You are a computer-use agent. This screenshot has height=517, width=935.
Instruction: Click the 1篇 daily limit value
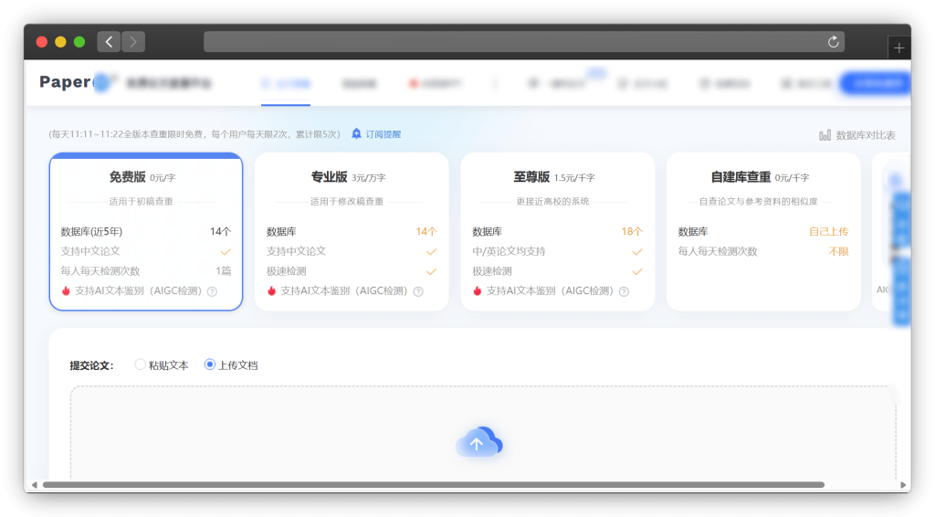click(x=223, y=271)
